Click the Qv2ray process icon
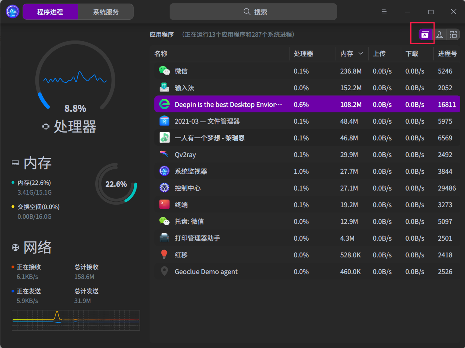The height and width of the screenshot is (348, 465). tap(164, 155)
